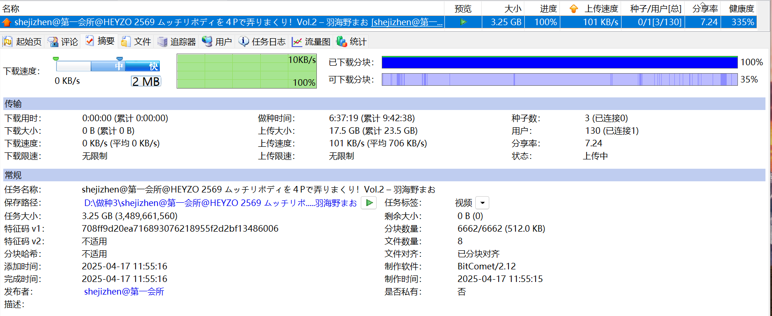
Task: Switch to the 摘要 summary tab
Action: coord(100,41)
